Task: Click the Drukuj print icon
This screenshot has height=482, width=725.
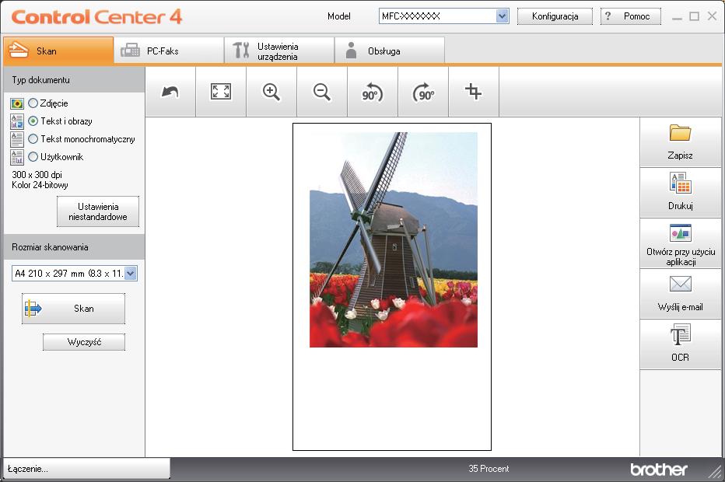Action: click(x=680, y=183)
